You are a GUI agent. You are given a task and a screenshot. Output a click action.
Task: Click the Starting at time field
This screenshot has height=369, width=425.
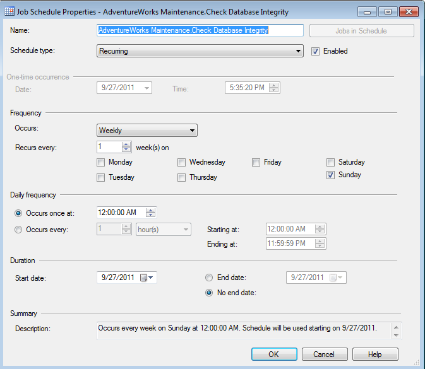click(x=296, y=229)
